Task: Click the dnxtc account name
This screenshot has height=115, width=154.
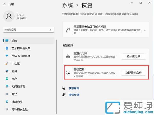Action: click(x=20, y=15)
